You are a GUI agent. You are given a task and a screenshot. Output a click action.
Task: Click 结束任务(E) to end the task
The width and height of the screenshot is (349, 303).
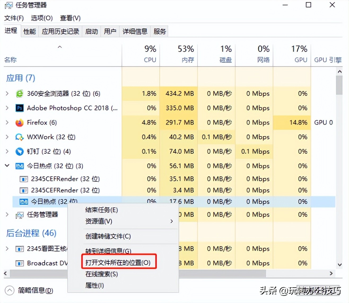(x=101, y=210)
